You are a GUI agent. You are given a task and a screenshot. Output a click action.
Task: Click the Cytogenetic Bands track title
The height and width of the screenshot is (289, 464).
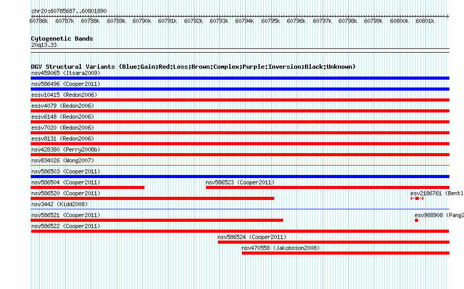pos(62,39)
